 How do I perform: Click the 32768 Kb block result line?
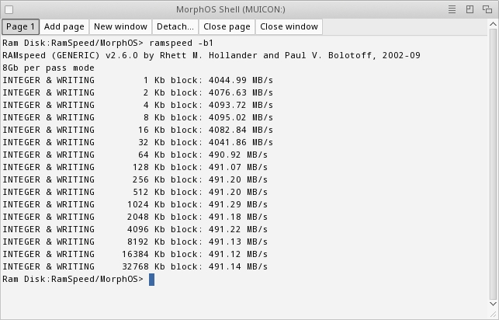click(137, 266)
